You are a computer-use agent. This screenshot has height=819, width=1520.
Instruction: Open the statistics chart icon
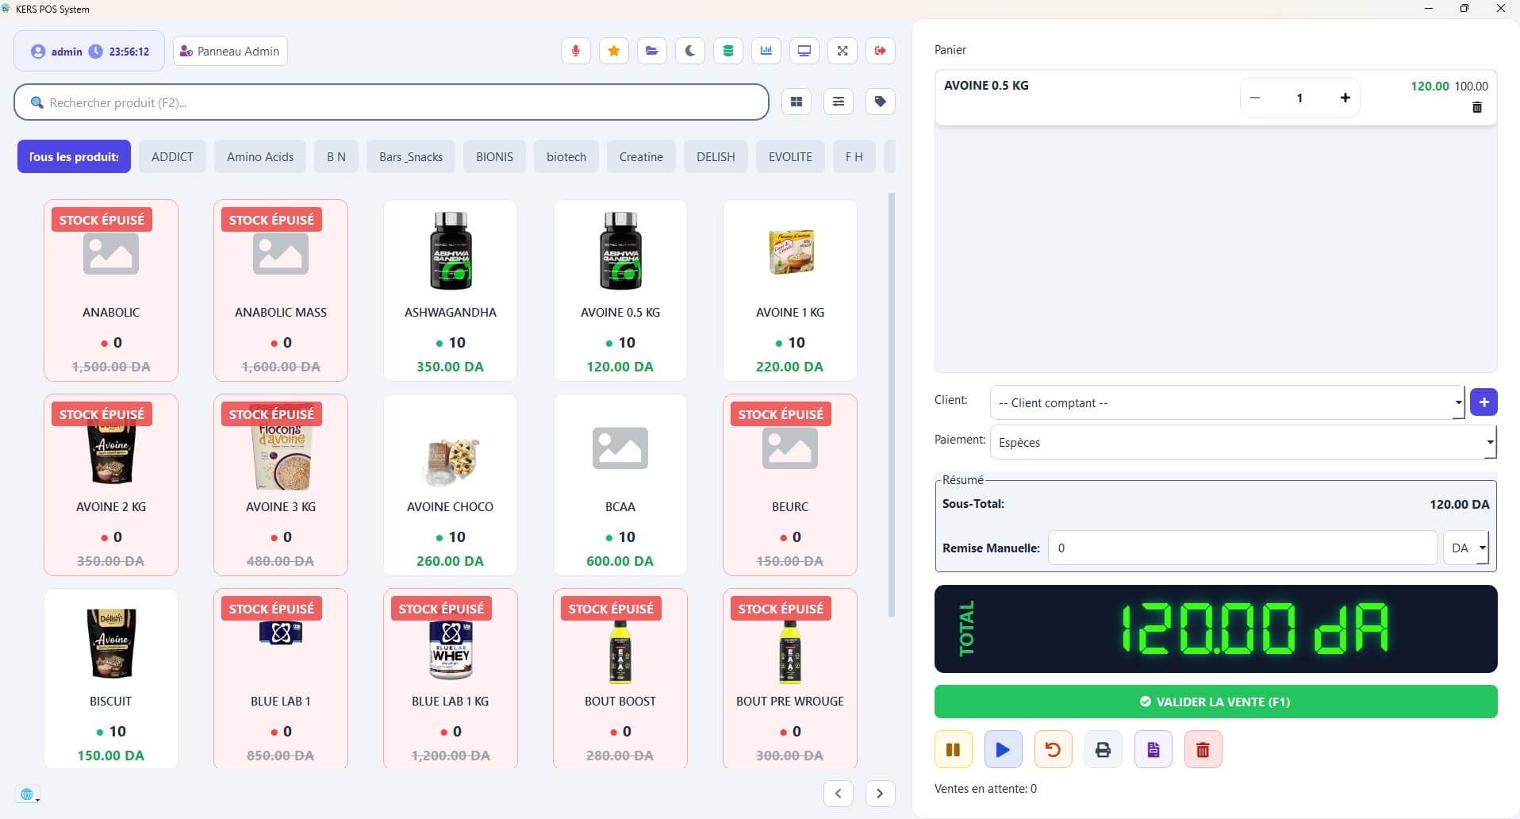766,51
